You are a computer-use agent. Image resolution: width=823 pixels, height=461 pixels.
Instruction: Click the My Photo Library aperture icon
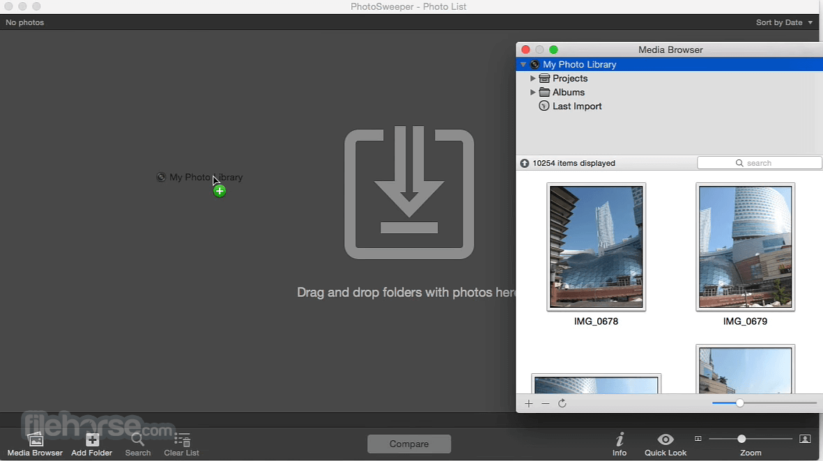pos(534,65)
